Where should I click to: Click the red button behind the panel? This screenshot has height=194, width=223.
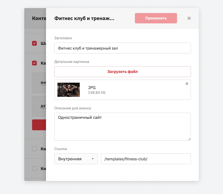click(39, 125)
